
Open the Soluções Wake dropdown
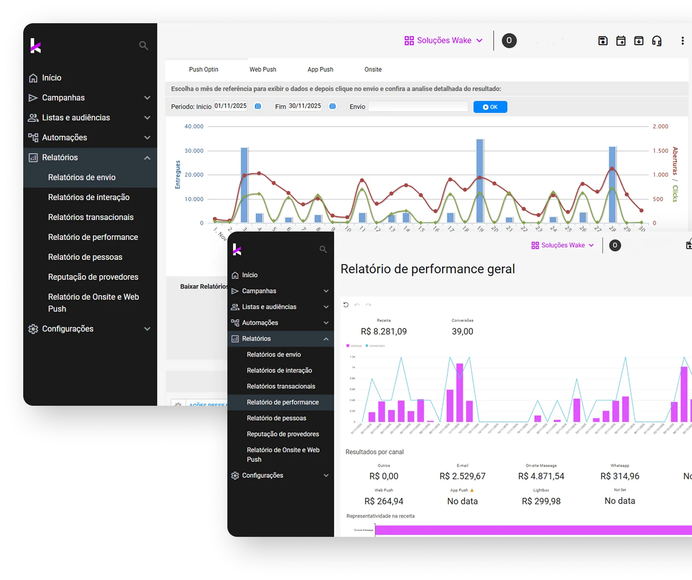click(x=443, y=40)
